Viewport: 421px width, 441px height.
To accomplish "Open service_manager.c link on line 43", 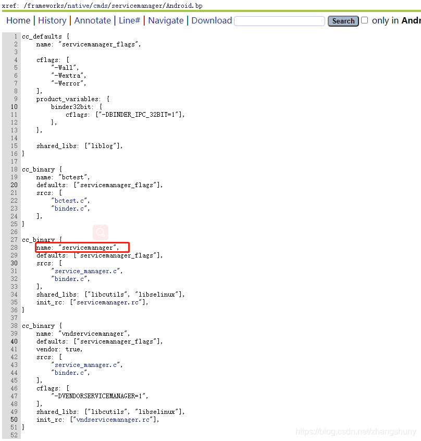I will (x=85, y=365).
